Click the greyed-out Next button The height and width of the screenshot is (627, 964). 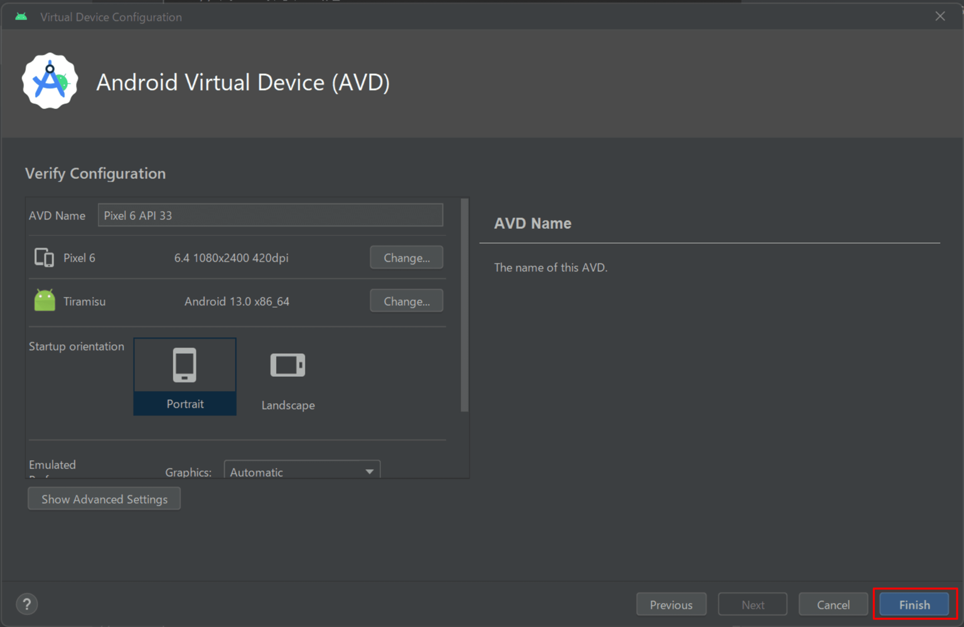(752, 604)
